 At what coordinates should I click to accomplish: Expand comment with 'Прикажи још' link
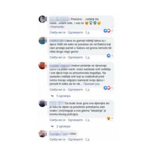92,84
